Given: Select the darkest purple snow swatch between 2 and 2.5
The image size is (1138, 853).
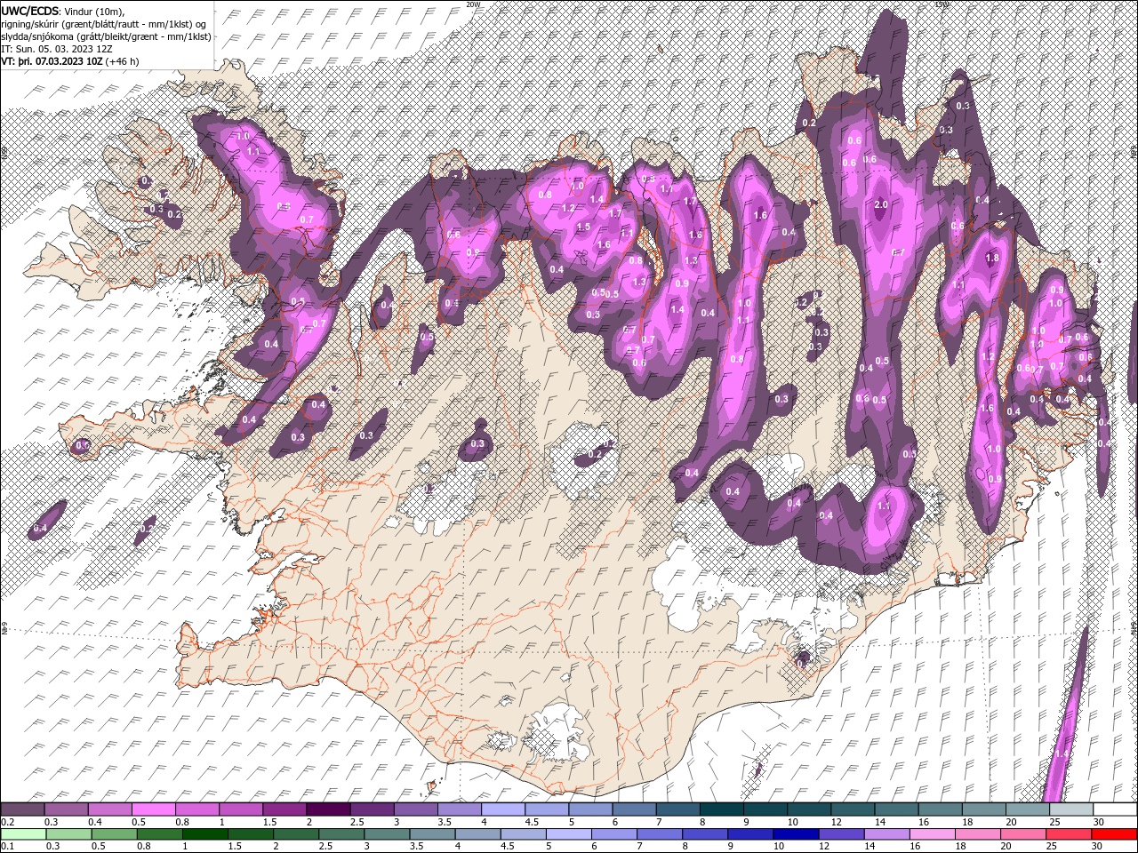Looking at the screenshot, I should (327, 809).
